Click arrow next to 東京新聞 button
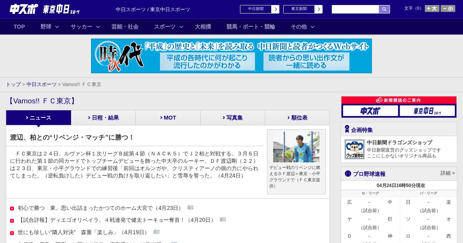This screenshot has width=463, height=243. [x=318, y=9]
